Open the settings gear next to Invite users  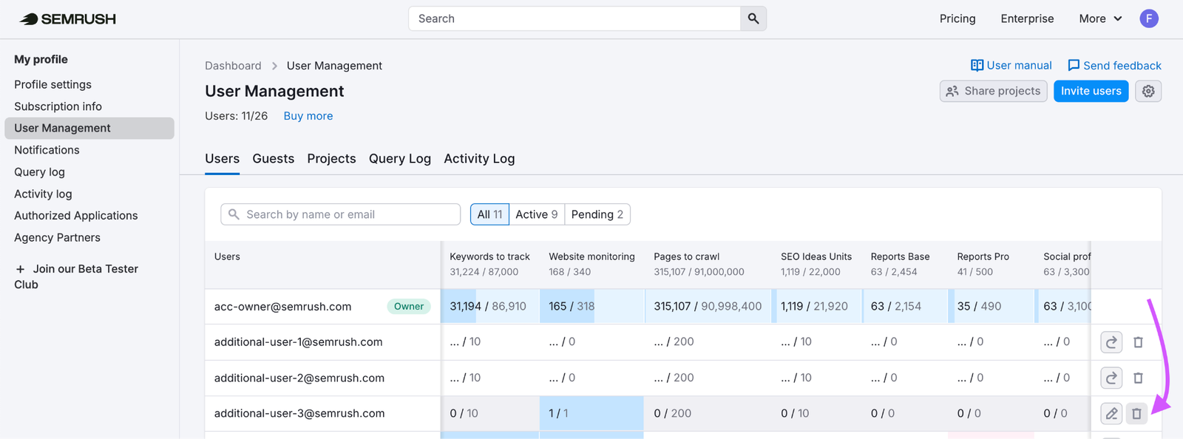(x=1148, y=91)
